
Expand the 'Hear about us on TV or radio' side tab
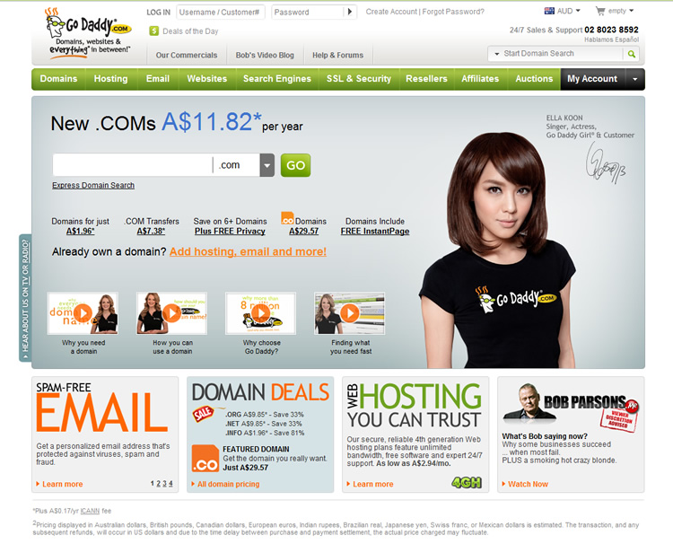[x=25, y=297]
